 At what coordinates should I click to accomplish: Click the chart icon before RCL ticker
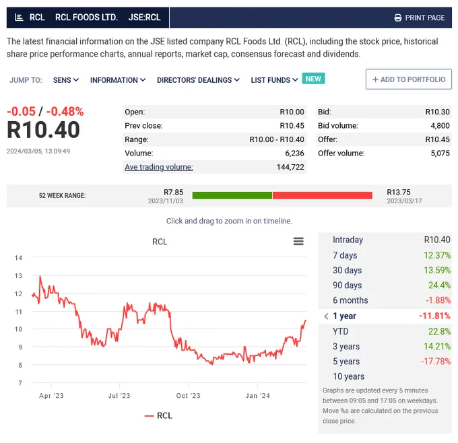(x=19, y=18)
